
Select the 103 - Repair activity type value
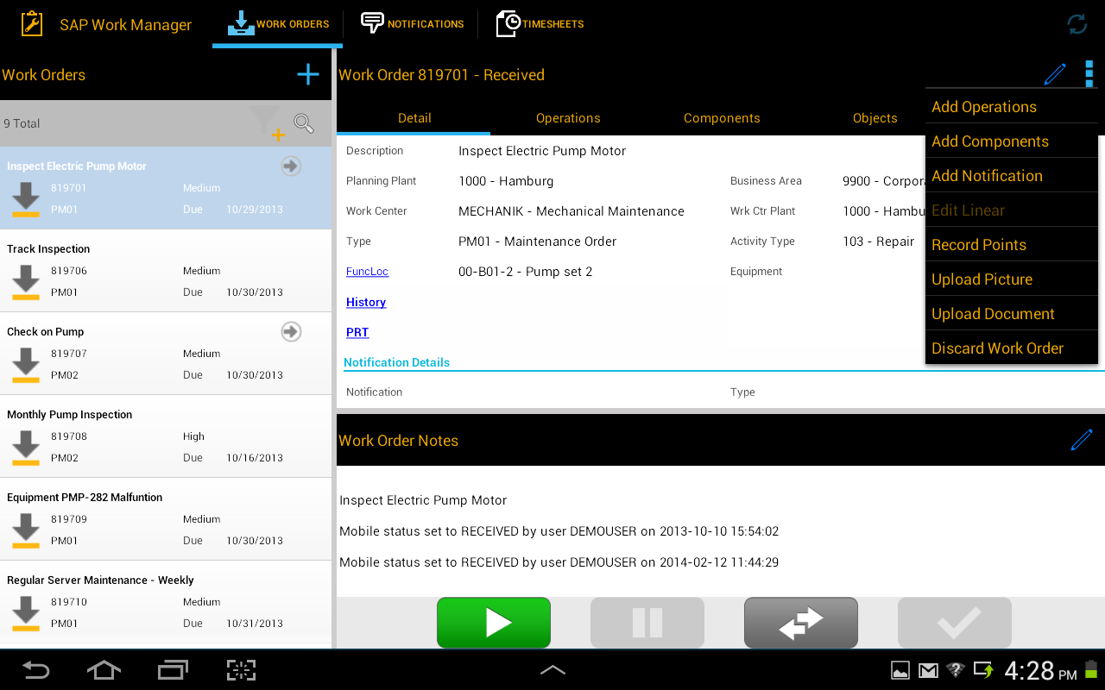coord(878,241)
